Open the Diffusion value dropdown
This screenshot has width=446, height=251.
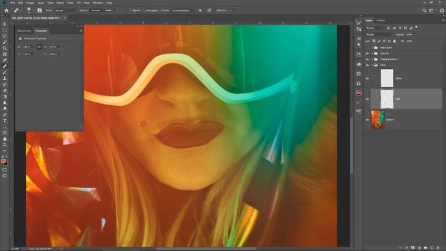click(236, 10)
